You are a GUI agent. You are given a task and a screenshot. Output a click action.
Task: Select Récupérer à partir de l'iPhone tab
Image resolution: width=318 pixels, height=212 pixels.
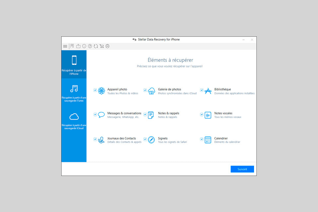tap(74, 65)
